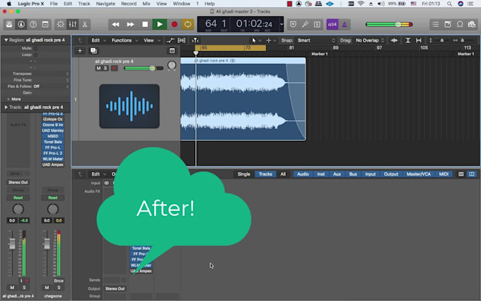The width and height of the screenshot is (481, 301).
Task: Open the Navigate menu
Action: click(105, 4)
